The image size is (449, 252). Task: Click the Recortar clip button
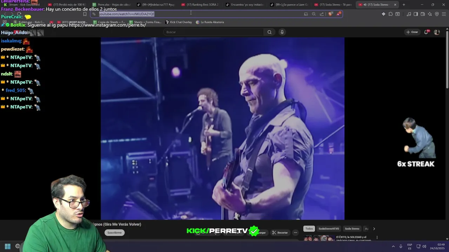click(x=280, y=232)
